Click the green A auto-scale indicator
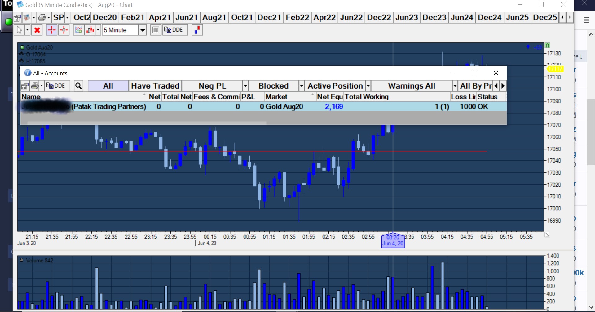The image size is (595, 312). point(548,45)
